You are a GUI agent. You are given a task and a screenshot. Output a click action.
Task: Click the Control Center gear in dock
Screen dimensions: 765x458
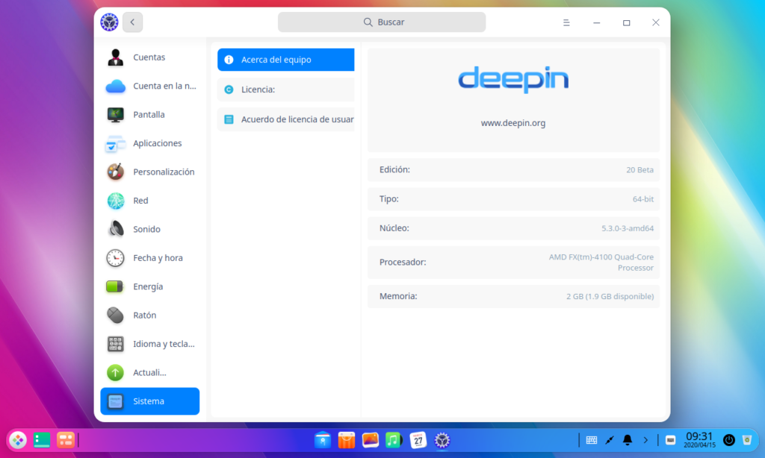click(x=442, y=440)
